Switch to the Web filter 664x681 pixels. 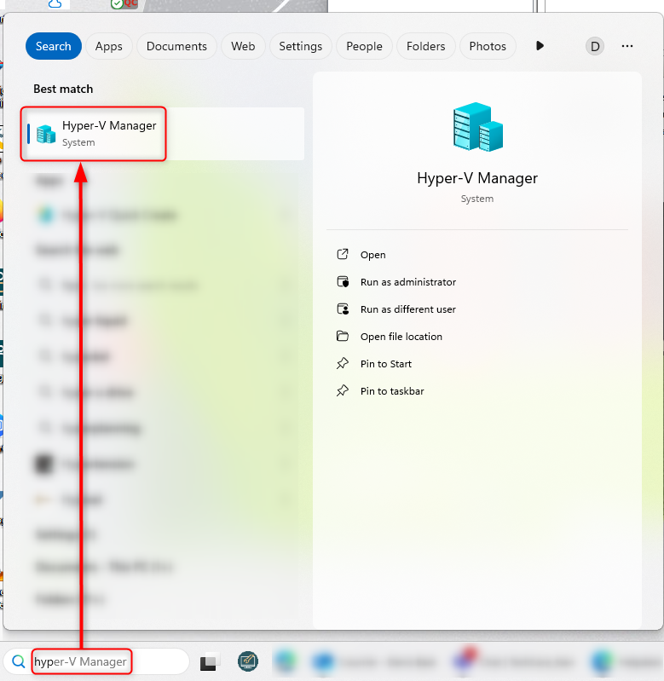click(x=243, y=46)
